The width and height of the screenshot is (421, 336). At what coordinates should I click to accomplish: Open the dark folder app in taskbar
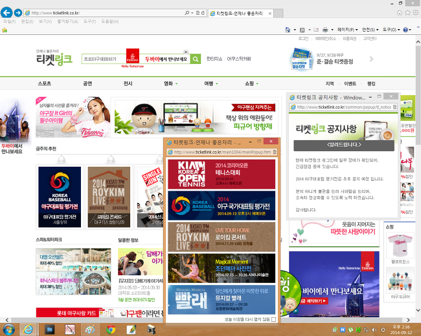[49, 330]
